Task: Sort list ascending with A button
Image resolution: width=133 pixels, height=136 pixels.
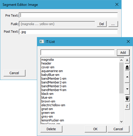Action: 127,60
